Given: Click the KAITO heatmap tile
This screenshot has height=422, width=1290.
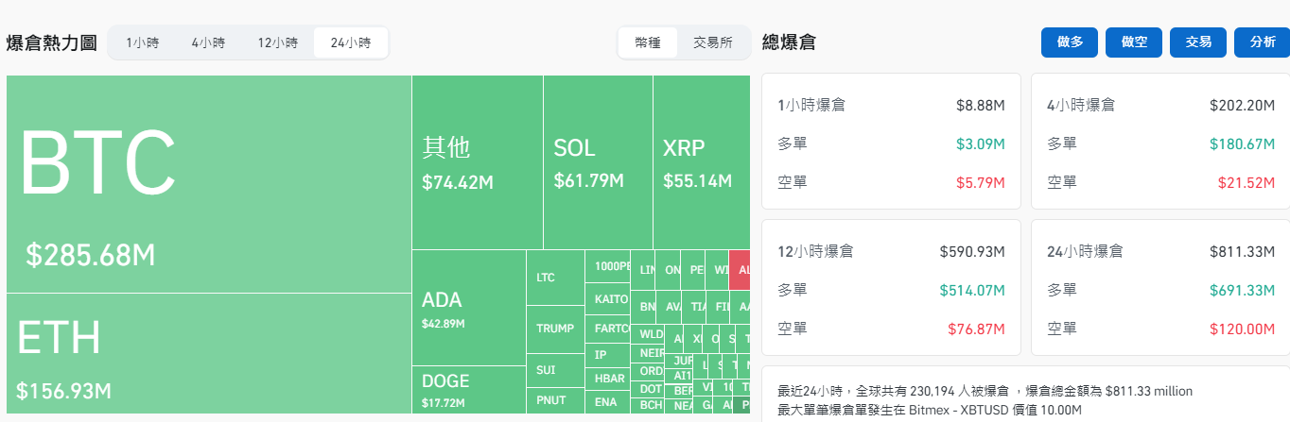Looking at the screenshot, I should coord(607,299).
